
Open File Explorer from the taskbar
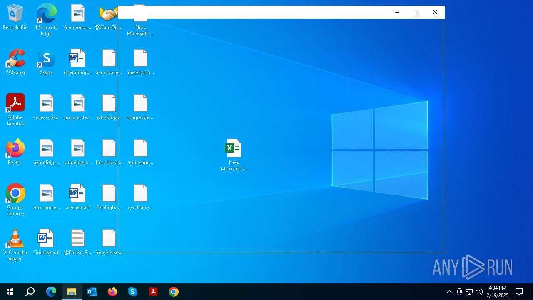(x=72, y=292)
